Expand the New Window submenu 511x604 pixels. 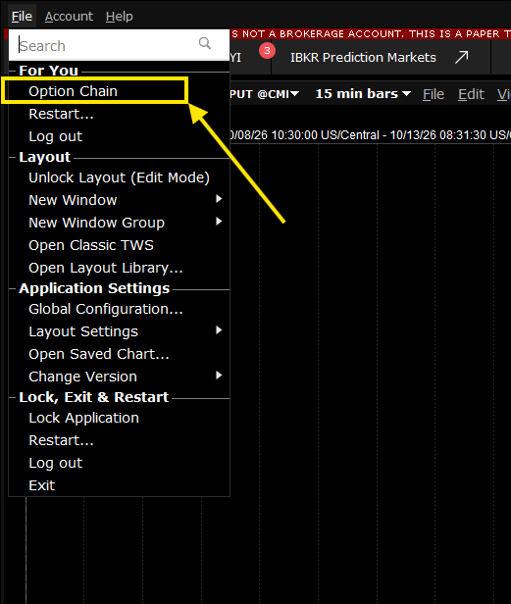tap(119, 200)
